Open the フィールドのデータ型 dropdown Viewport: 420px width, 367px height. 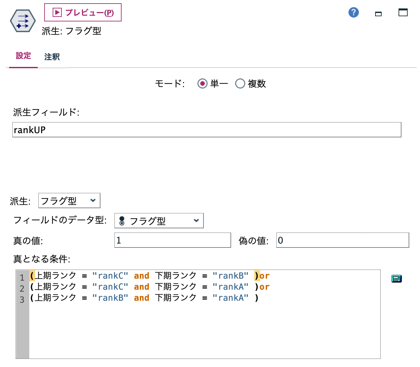pos(159,221)
